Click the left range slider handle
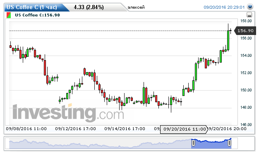Viewport: 259px width, 154px height. (x=193, y=143)
